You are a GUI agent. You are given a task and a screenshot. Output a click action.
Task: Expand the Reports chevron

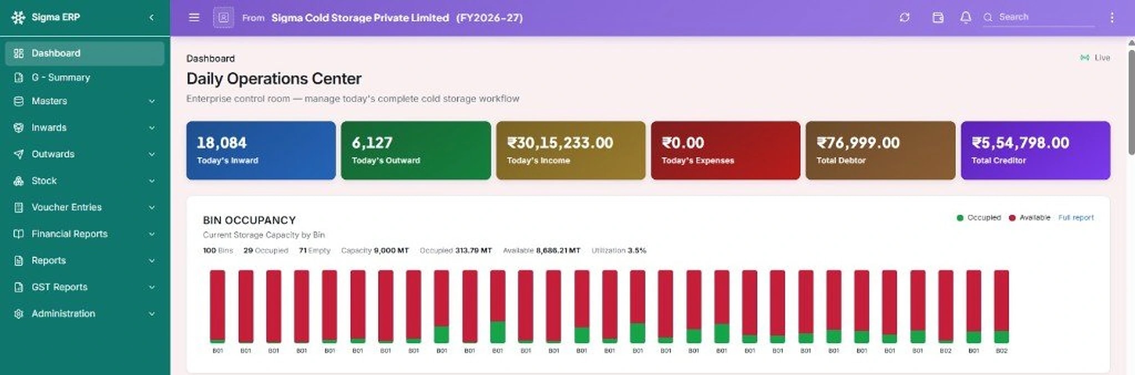[x=151, y=261]
